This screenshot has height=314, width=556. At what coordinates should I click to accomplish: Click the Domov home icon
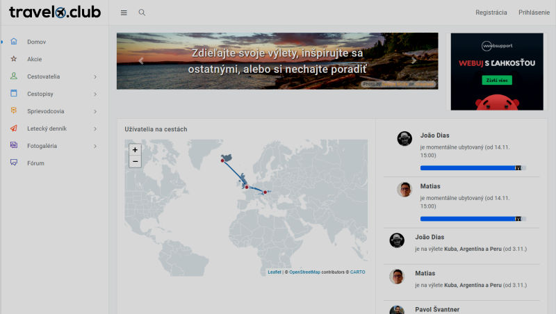pos(14,42)
